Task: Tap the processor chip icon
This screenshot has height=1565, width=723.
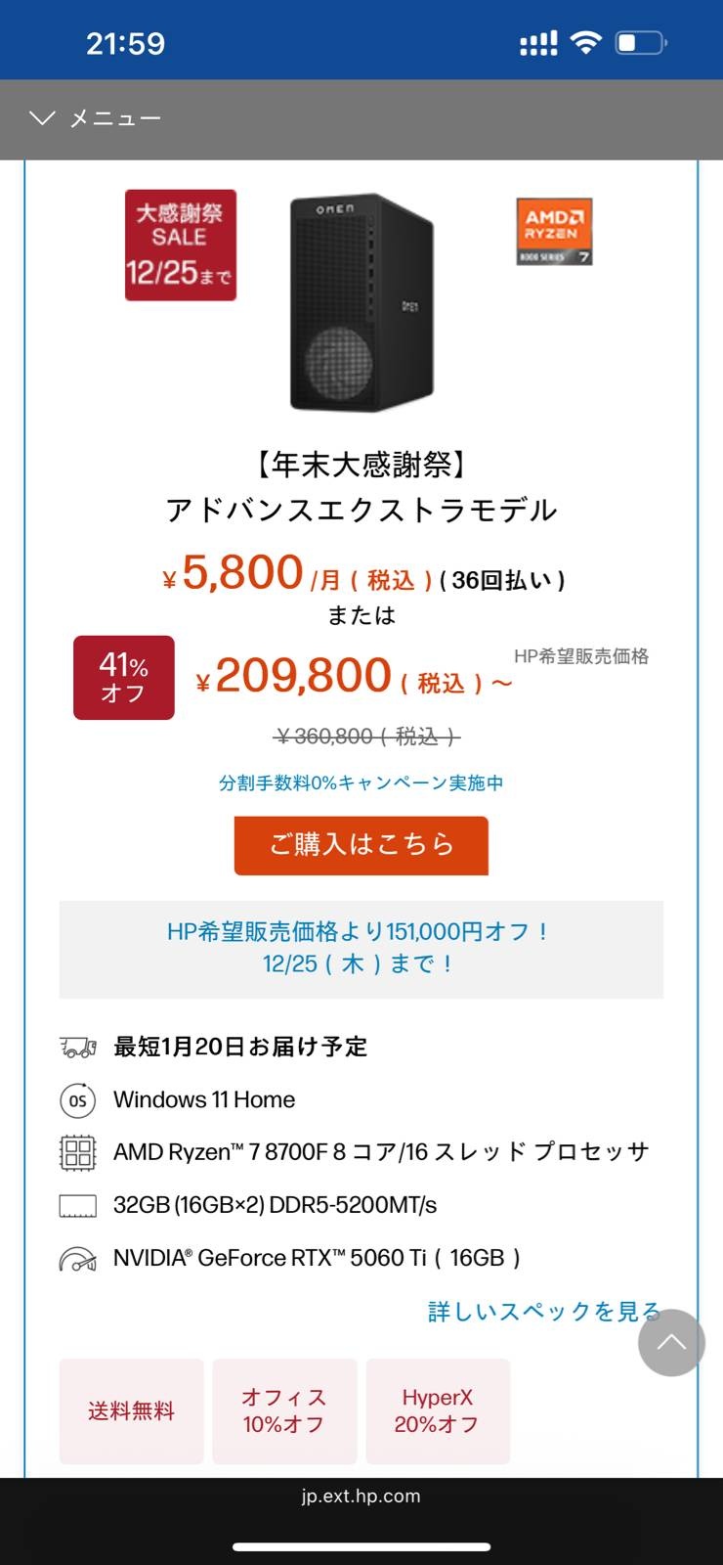Action: (x=78, y=1152)
